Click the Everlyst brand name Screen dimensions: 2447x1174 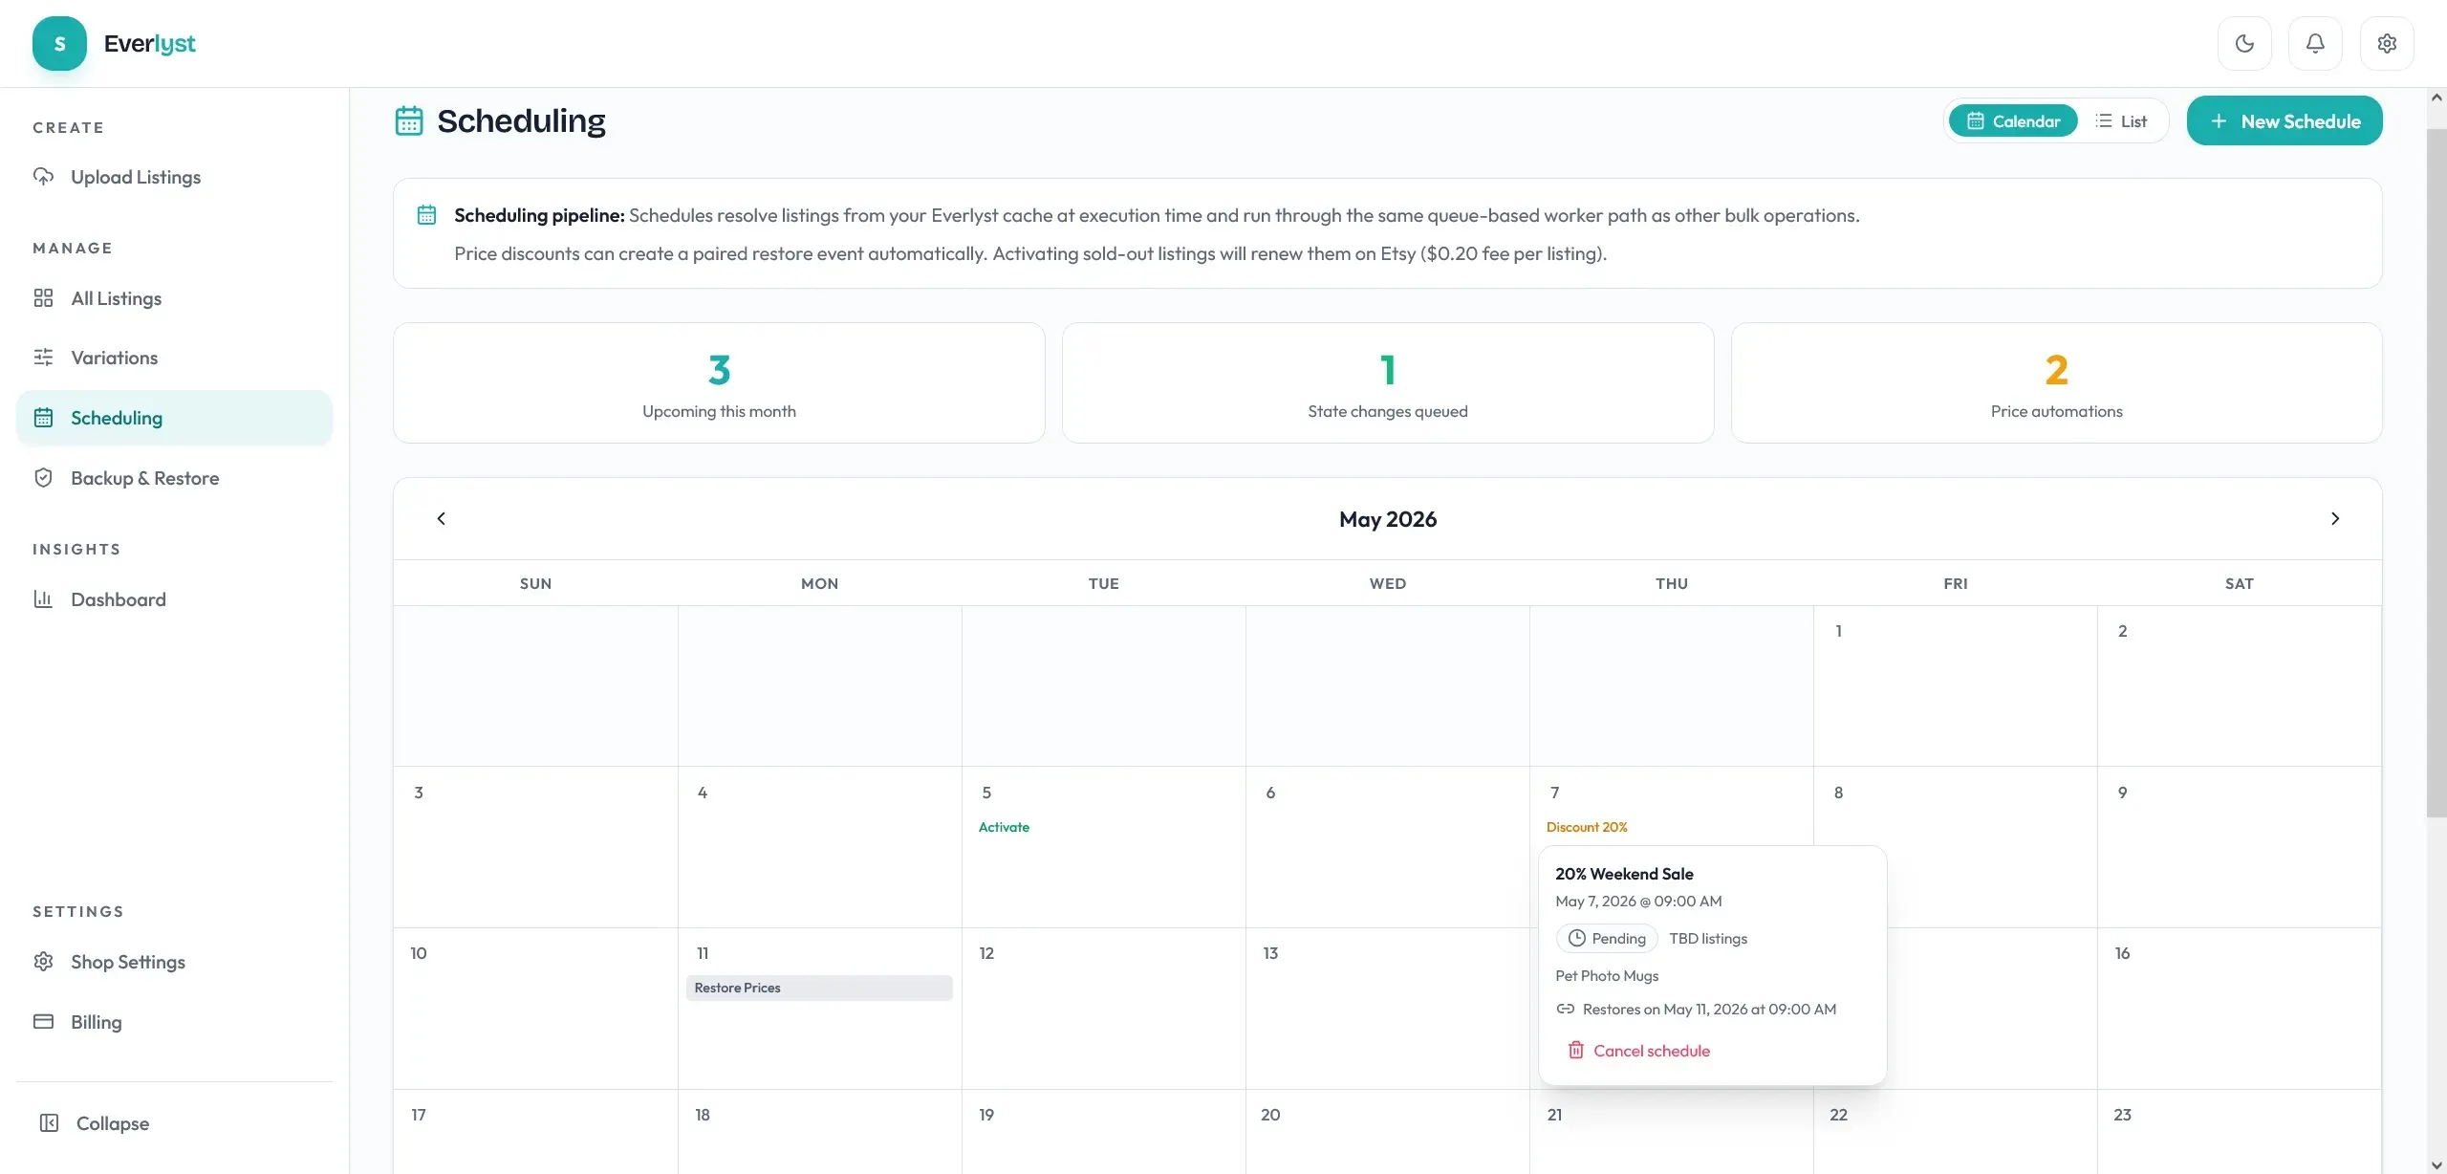tap(150, 44)
